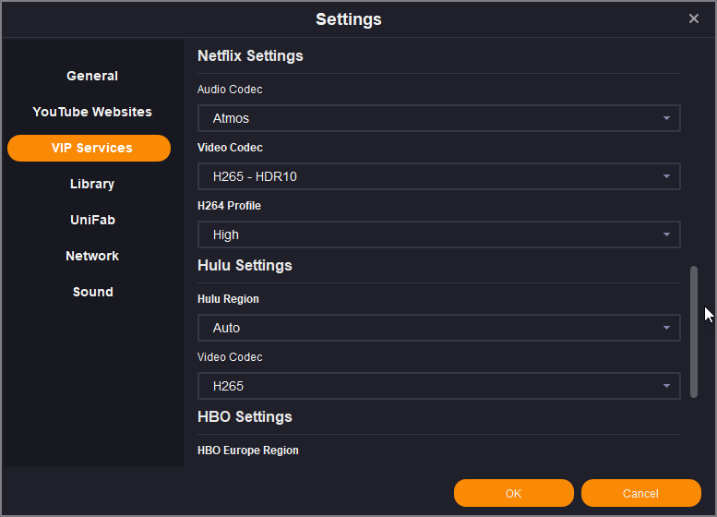Close the Settings dialog with the X
Viewport: 717px width, 517px height.
[x=694, y=18]
